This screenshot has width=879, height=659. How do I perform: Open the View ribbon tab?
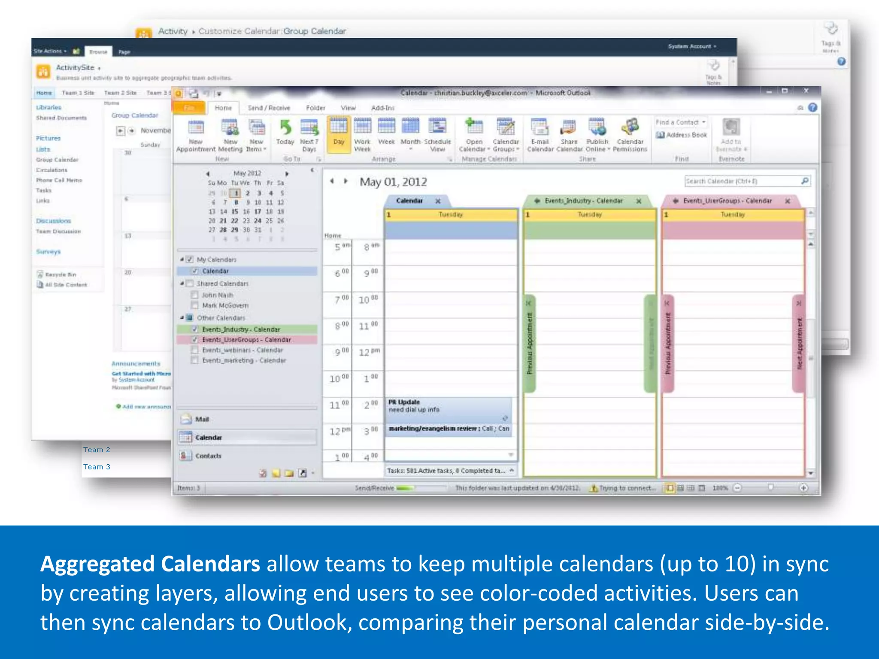[x=348, y=108]
